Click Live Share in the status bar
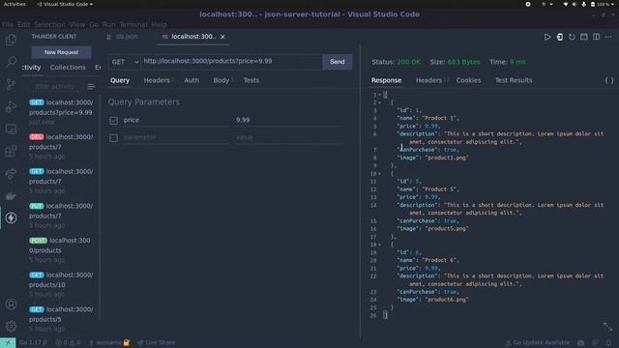The image size is (619, 348). [x=157, y=343]
